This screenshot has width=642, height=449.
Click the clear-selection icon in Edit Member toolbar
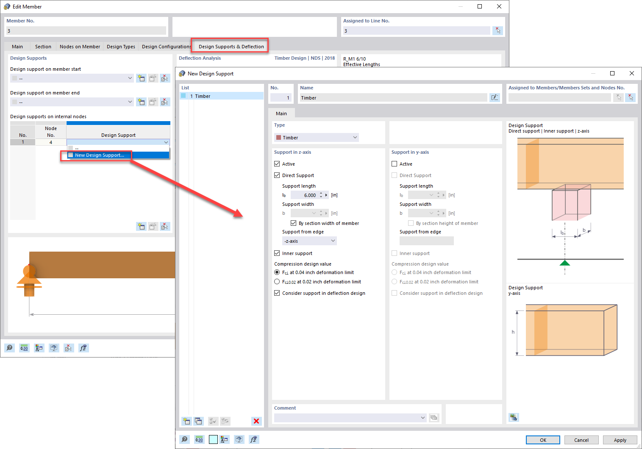coord(69,348)
